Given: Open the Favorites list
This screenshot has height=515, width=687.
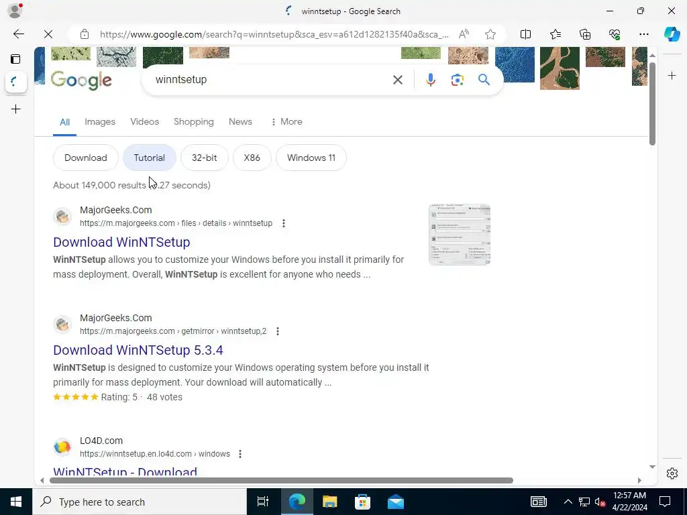Looking at the screenshot, I should click(555, 34).
